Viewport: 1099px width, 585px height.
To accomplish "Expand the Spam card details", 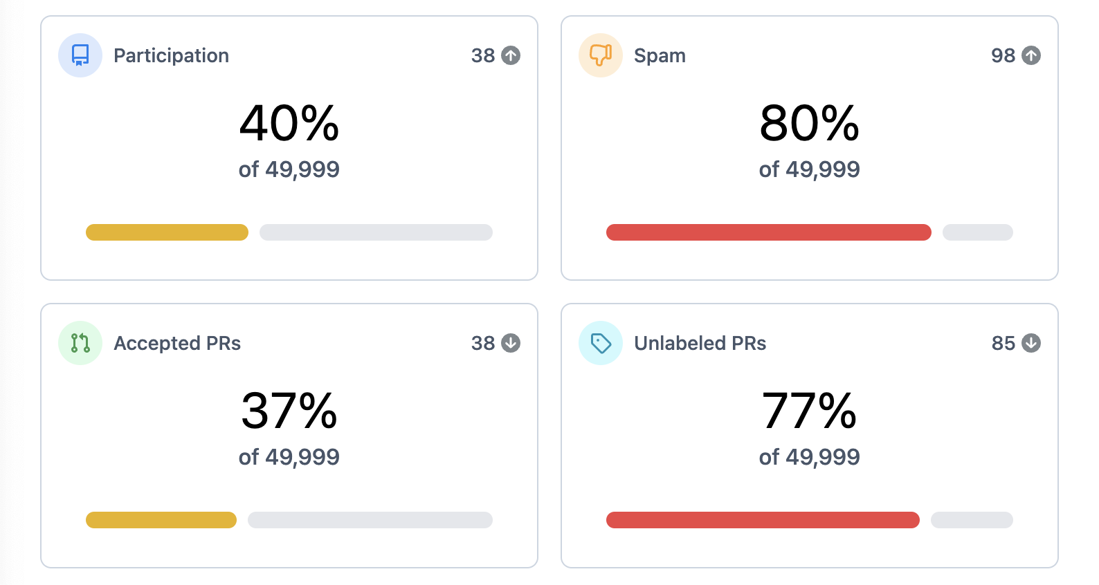I will (x=809, y=147).
